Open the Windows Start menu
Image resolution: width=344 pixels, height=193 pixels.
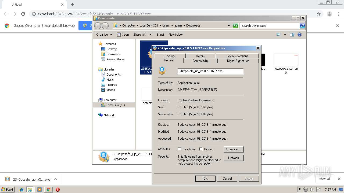tap(7, 190)
